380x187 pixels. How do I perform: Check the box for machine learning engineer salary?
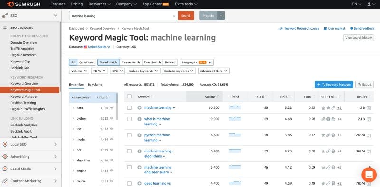[129, 167]
